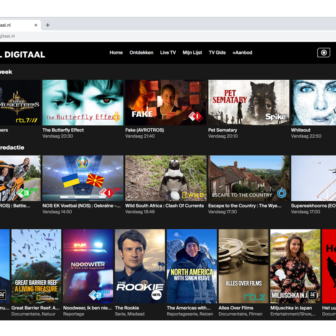Click 'Reportageserie, Reizen' genre text
Screen dimensions: 336x336
[x=190, y=314]
